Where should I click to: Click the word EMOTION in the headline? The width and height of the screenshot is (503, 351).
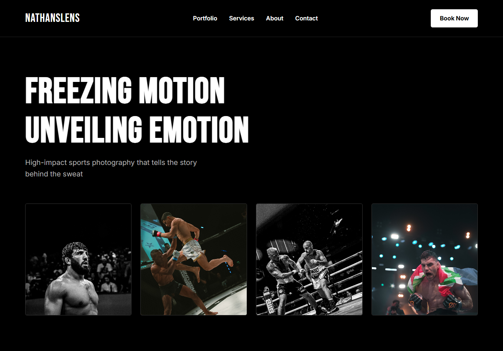(x=199, y=129)
